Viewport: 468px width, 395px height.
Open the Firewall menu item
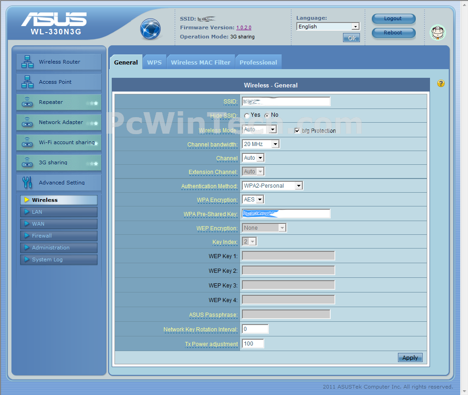point(59,236)
